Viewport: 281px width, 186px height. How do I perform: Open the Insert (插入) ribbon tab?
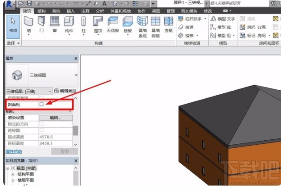[x=70, y=11]
